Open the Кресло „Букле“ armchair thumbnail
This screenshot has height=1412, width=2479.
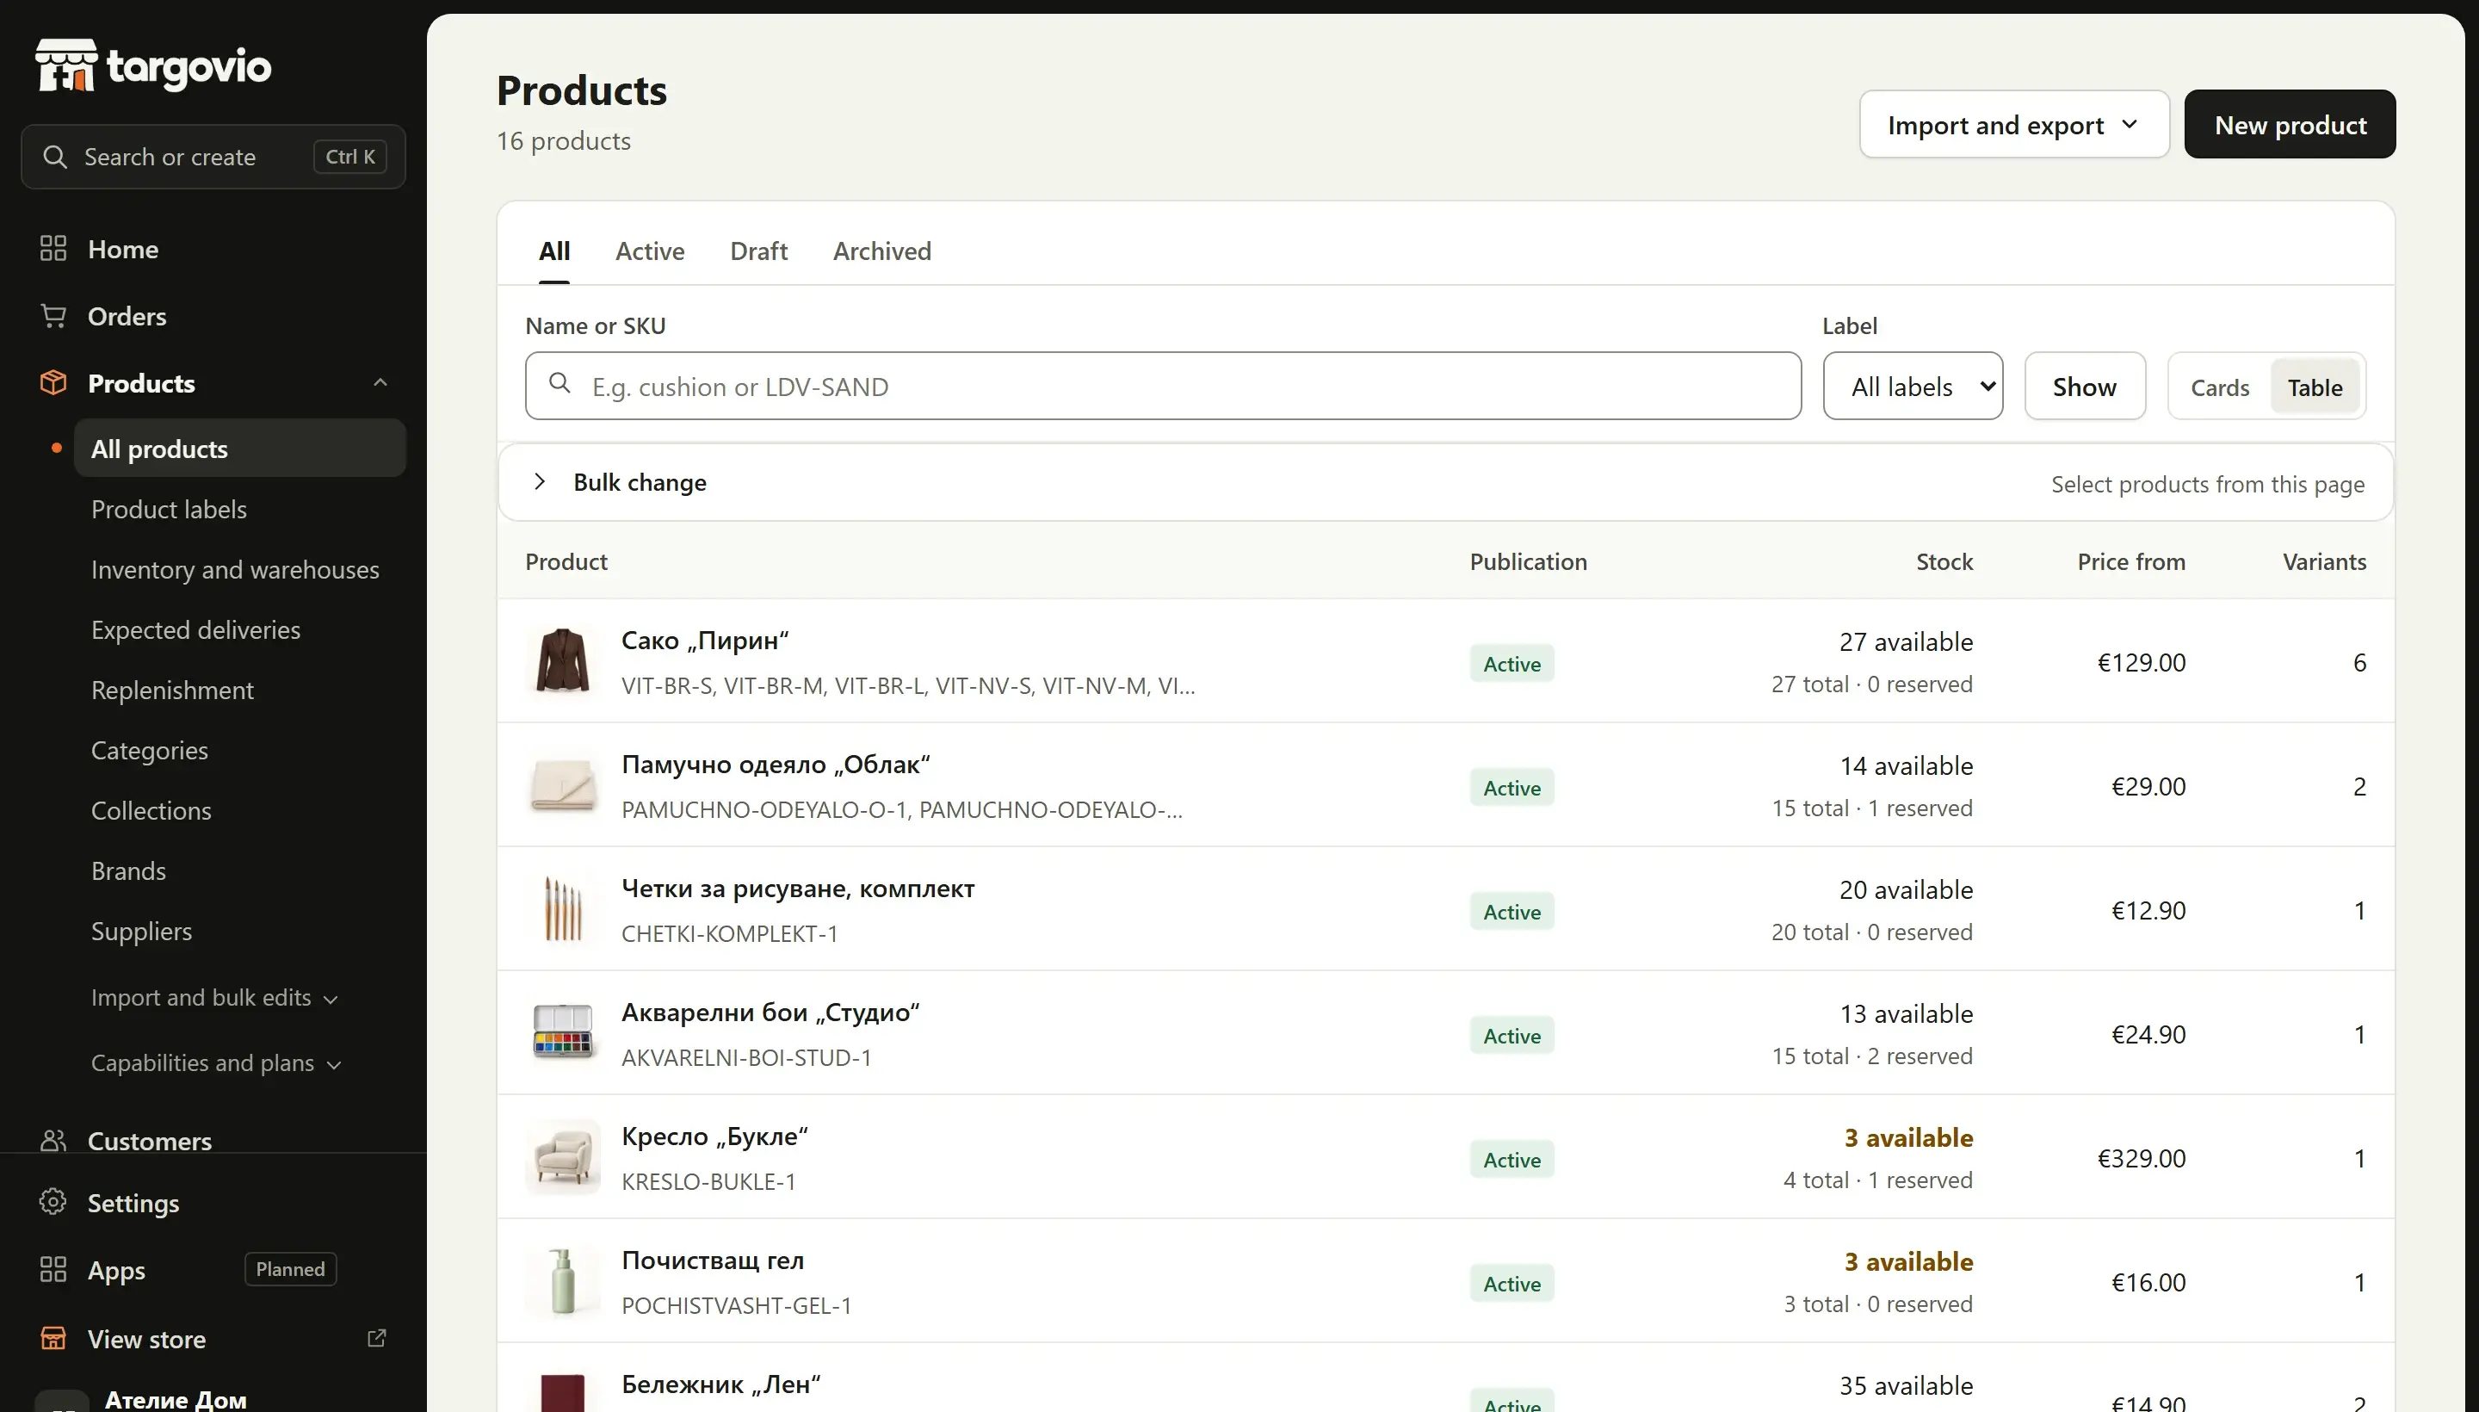click(563, 1158)
